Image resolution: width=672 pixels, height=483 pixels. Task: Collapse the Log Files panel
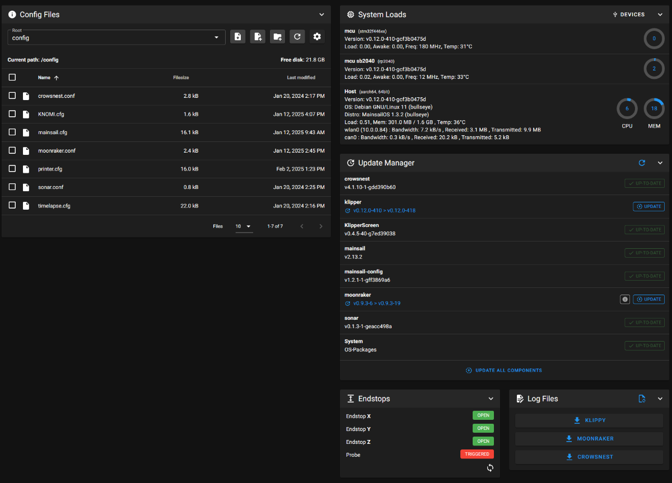[x=660, y=399]
